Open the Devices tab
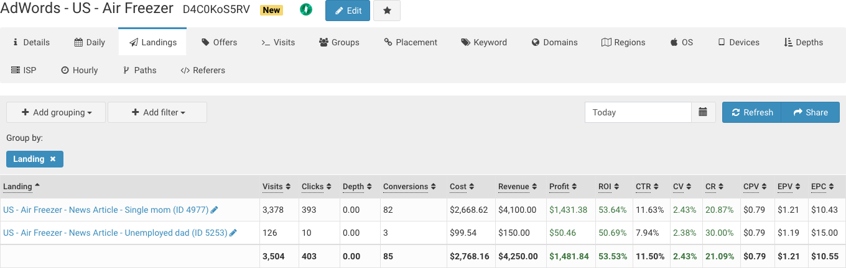This screenshot has height=268, width=846. coord(738,42)
